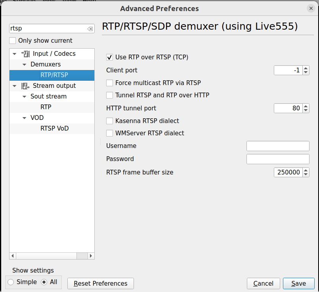319x292 pixels.
Task: Open the RTP item under Sout stream
Action: (x=46, y=107)
